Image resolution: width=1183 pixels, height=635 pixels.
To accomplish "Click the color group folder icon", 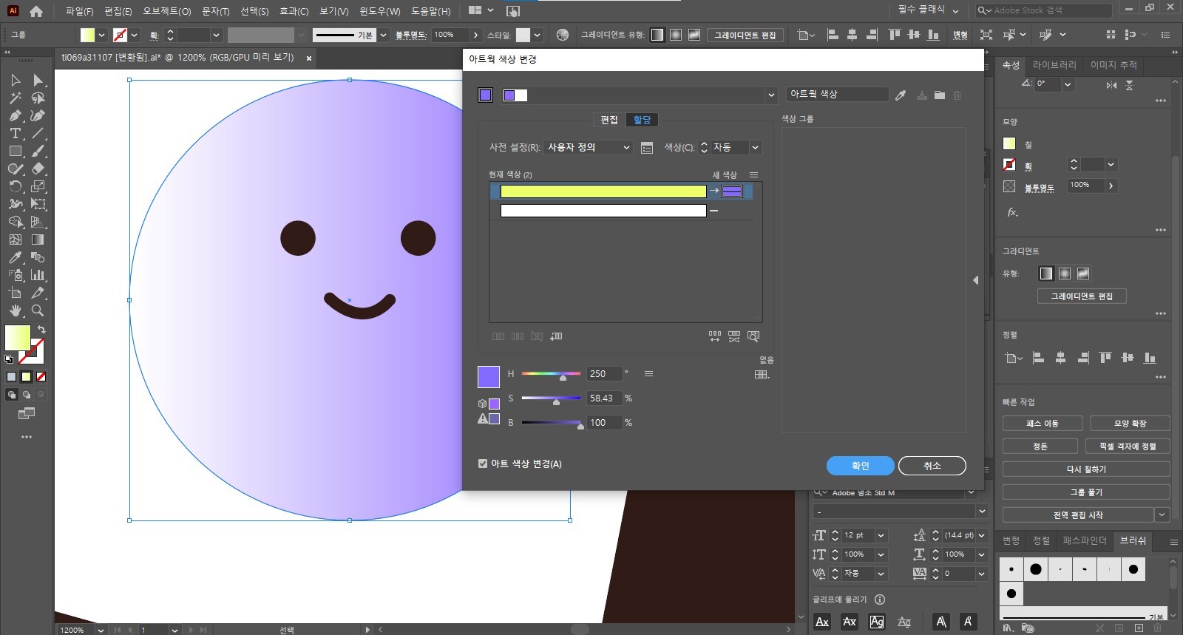I will pyautogui.click(x=939, y=95).
